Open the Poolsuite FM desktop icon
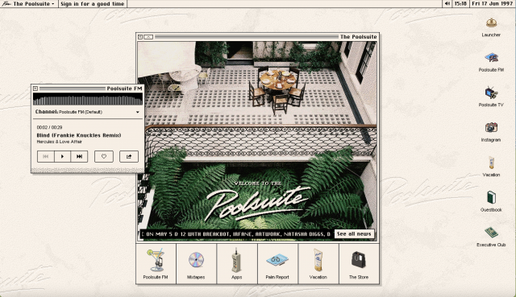 (491, 58)
